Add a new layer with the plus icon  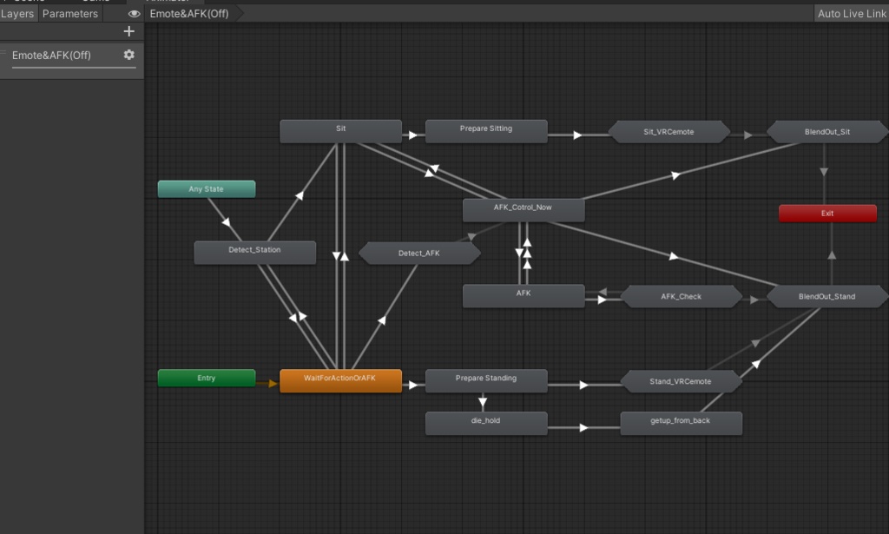tap(128, 31)
